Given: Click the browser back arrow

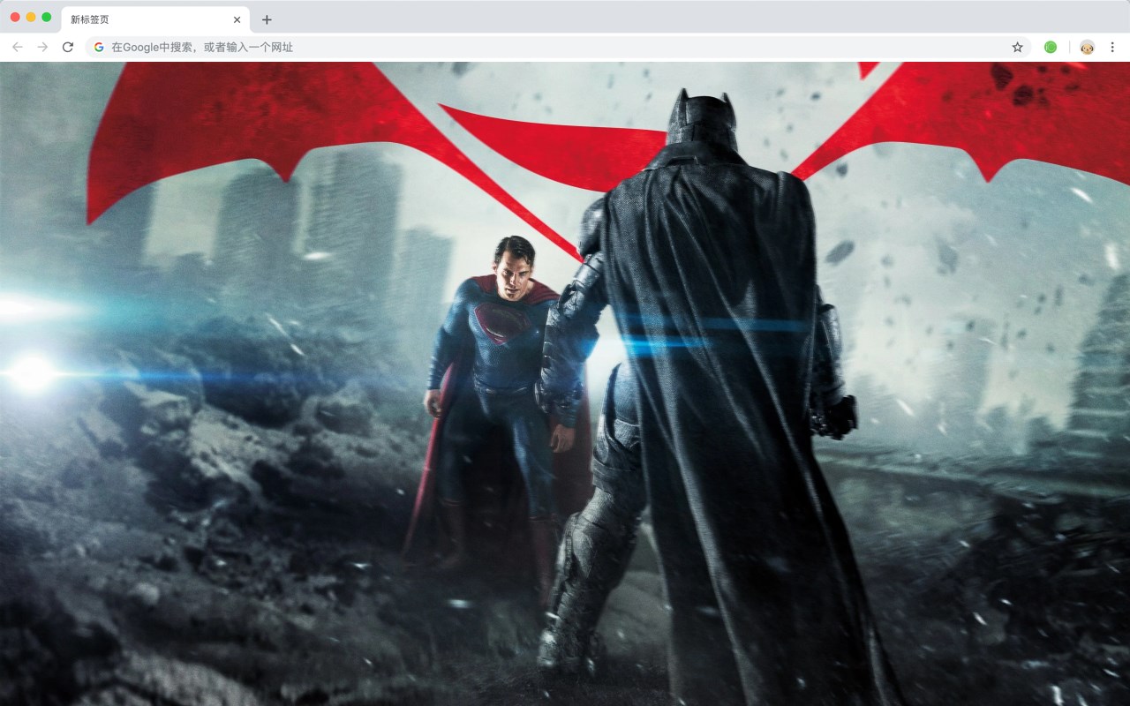Looking at the screenshot, I should pyautogui.click(x=18, y=47).
